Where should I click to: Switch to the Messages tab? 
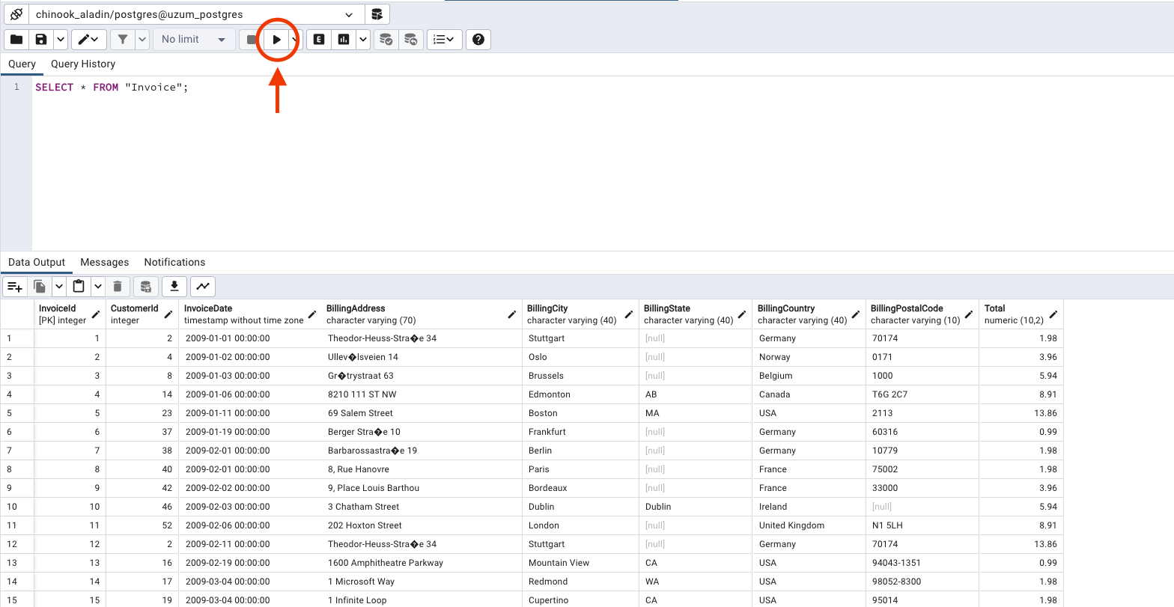(x=105, y=263)
